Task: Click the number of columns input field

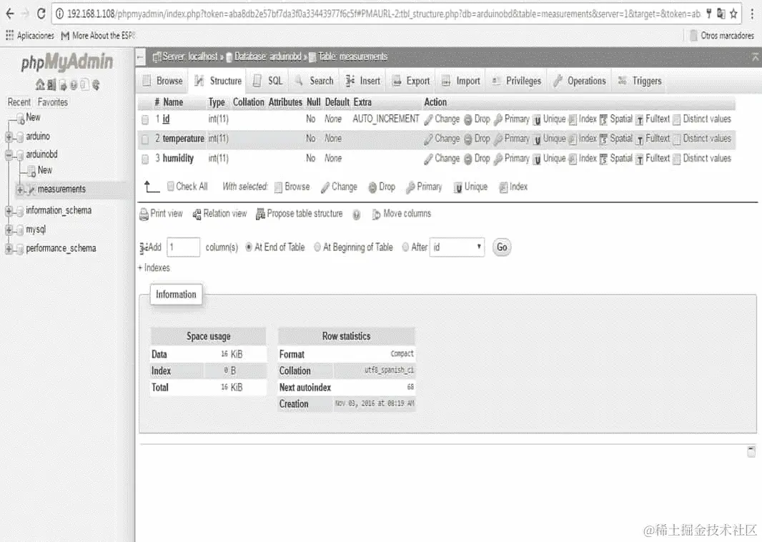Action: click(183, 247)
